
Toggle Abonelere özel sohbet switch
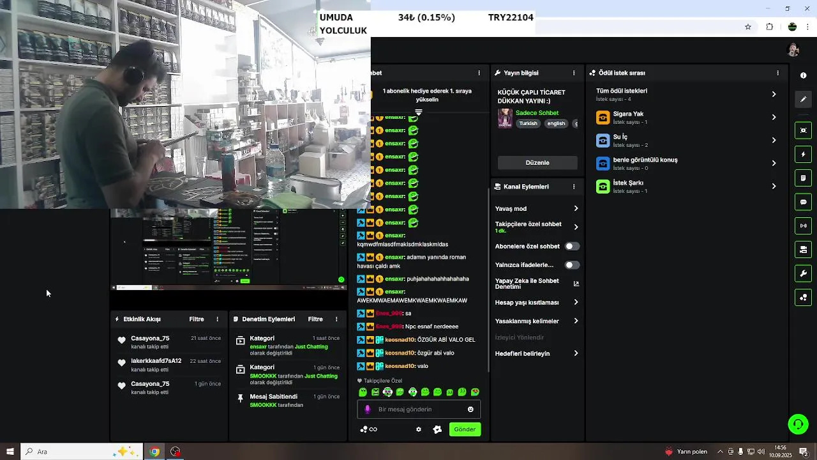(573, 246)
